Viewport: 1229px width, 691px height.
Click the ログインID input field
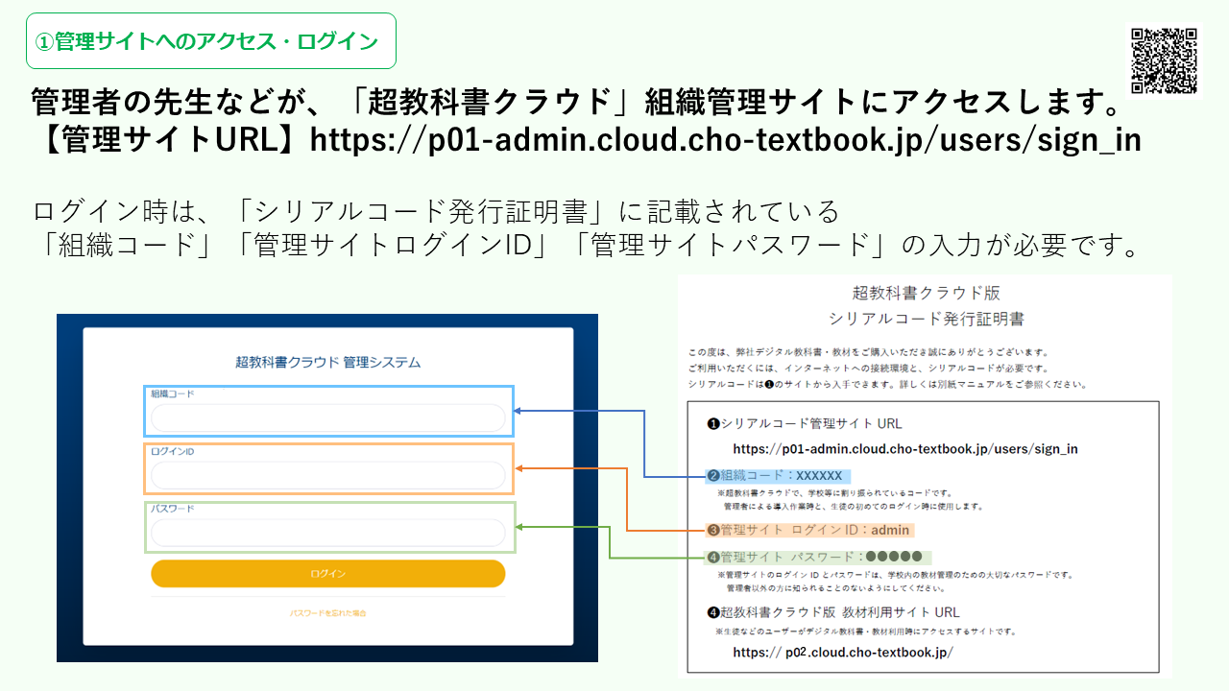pyautogui.click(x=327, y=475)
